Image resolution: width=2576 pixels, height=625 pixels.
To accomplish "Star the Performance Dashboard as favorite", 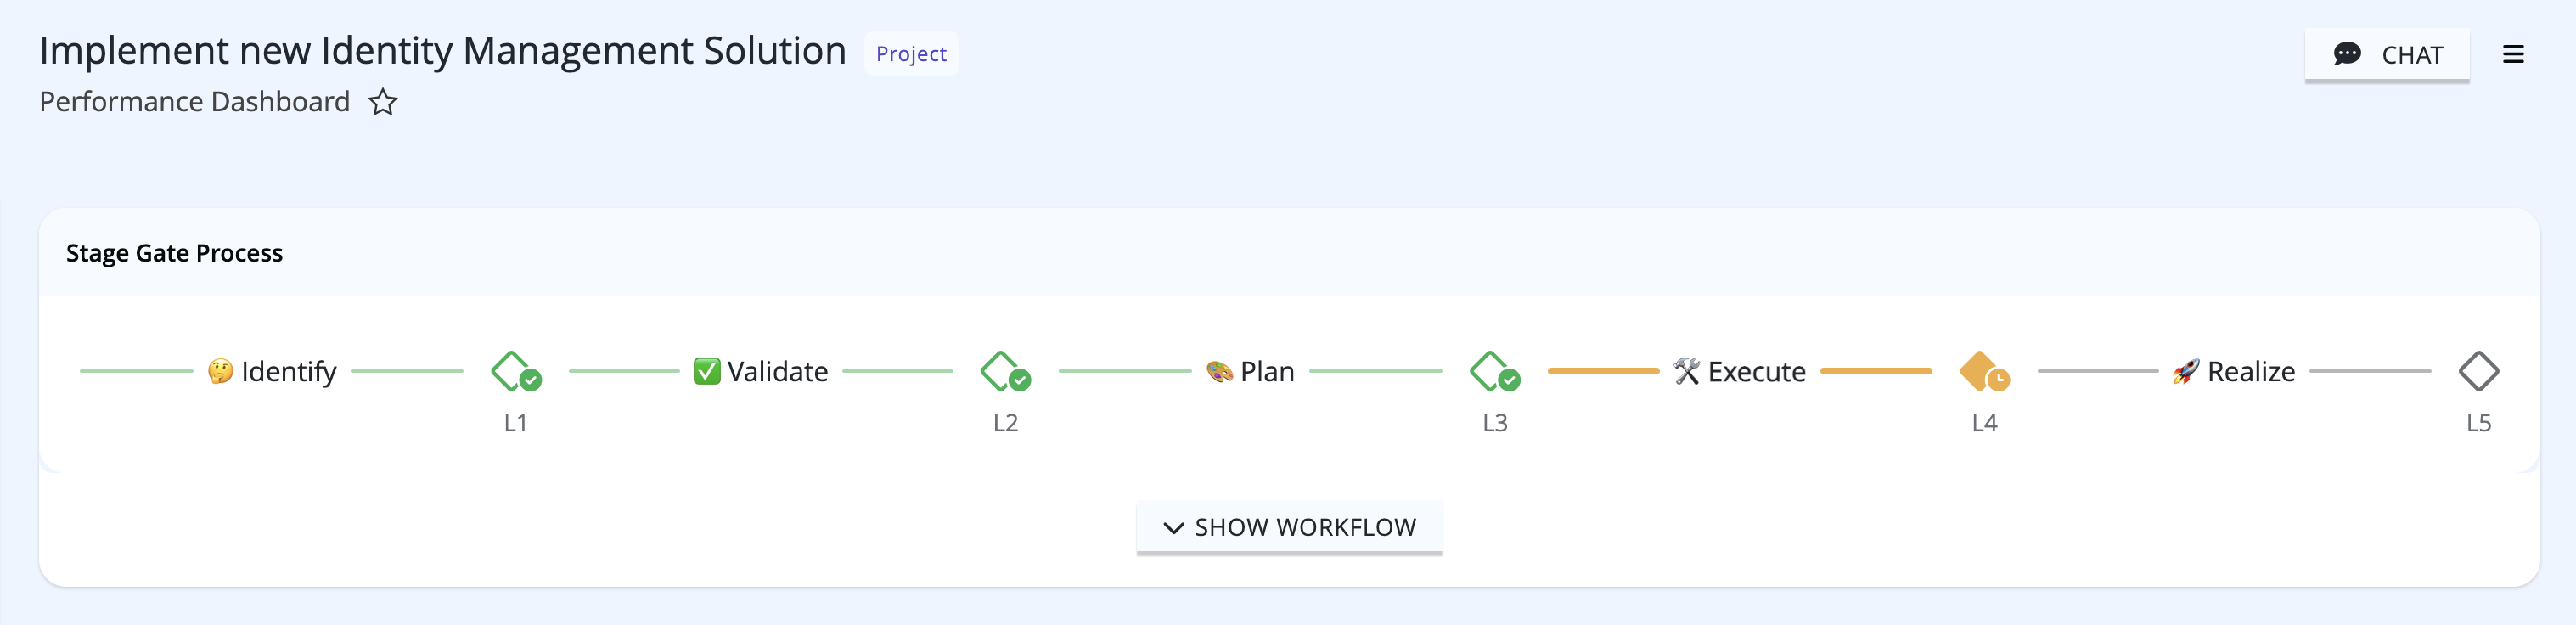I will 383,103.
